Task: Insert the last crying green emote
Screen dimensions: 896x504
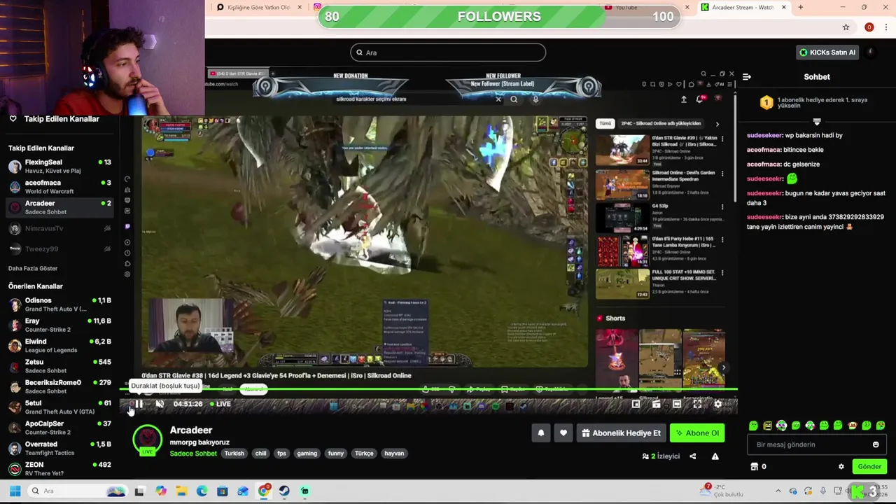Action: [881, 426]
